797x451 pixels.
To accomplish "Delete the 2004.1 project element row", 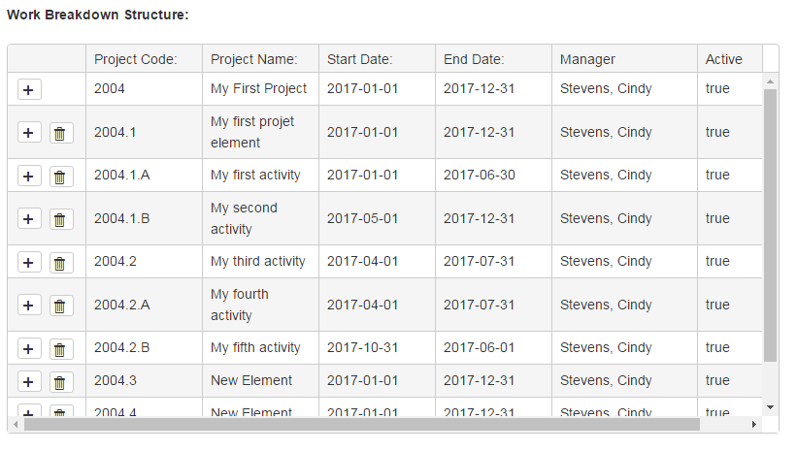I will pos(60,133).
